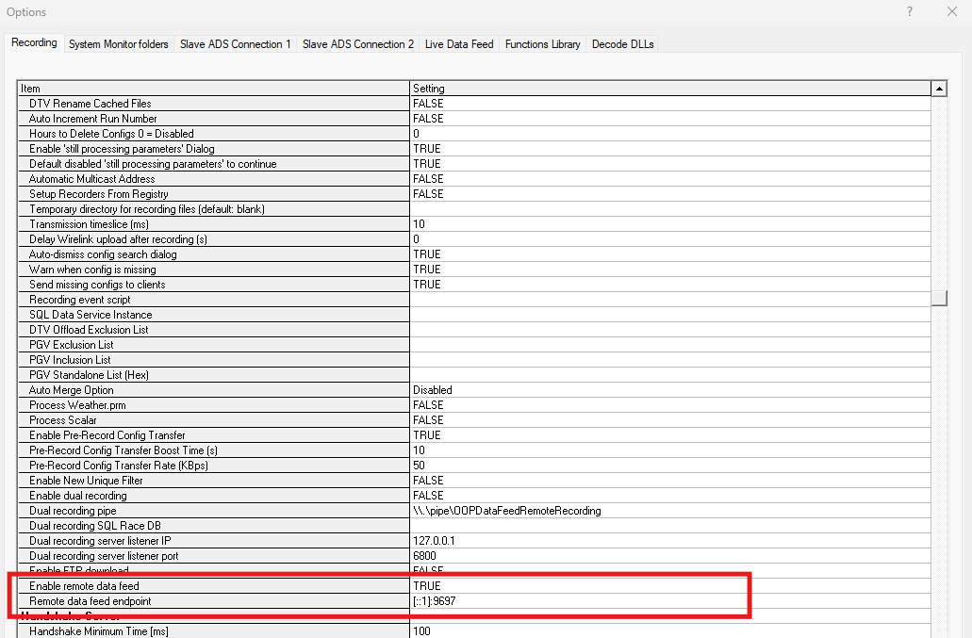This screenshot has height=638, width=972.
Task: Click the scrollbar up arrow
Action: [x=939, y=88]
